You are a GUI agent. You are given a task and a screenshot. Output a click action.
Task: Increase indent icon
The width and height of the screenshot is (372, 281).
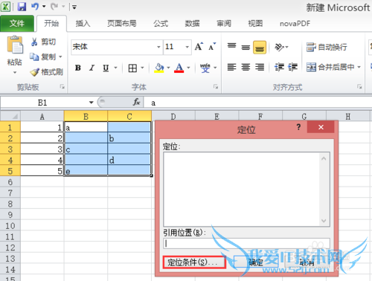(292, 67)
